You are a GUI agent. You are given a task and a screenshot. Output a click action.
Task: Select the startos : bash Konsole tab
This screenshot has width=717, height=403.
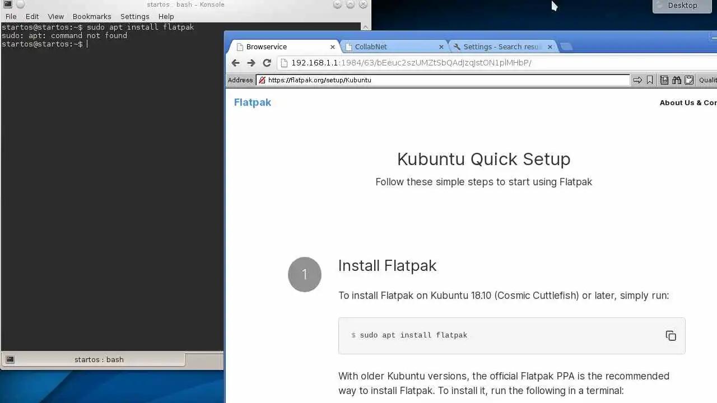coord(94,359)
